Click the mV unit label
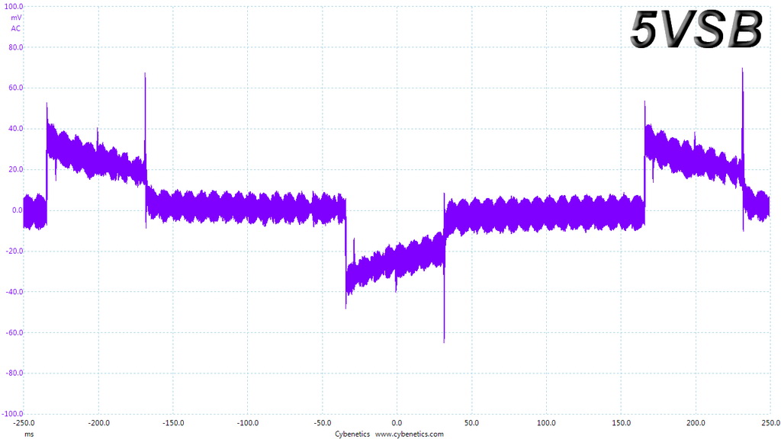781x439 pixels. 16,18
